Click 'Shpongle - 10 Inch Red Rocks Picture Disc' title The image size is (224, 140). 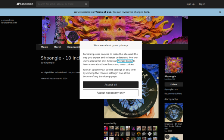[x=173, y=126]
